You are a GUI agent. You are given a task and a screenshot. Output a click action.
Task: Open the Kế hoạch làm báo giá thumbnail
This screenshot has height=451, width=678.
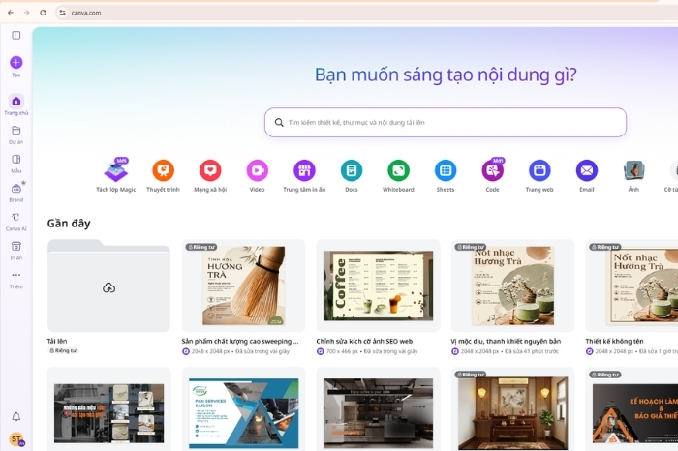click(x=632, y=409)
